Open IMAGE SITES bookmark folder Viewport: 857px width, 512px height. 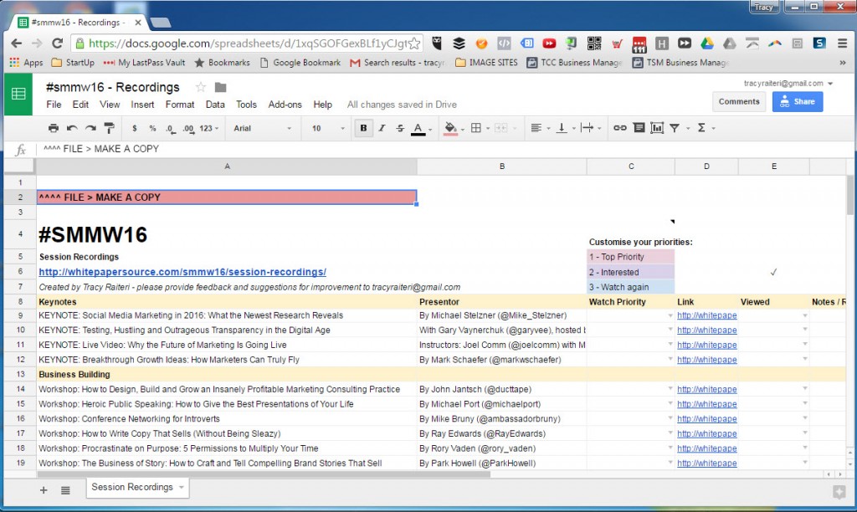point(486,63)
